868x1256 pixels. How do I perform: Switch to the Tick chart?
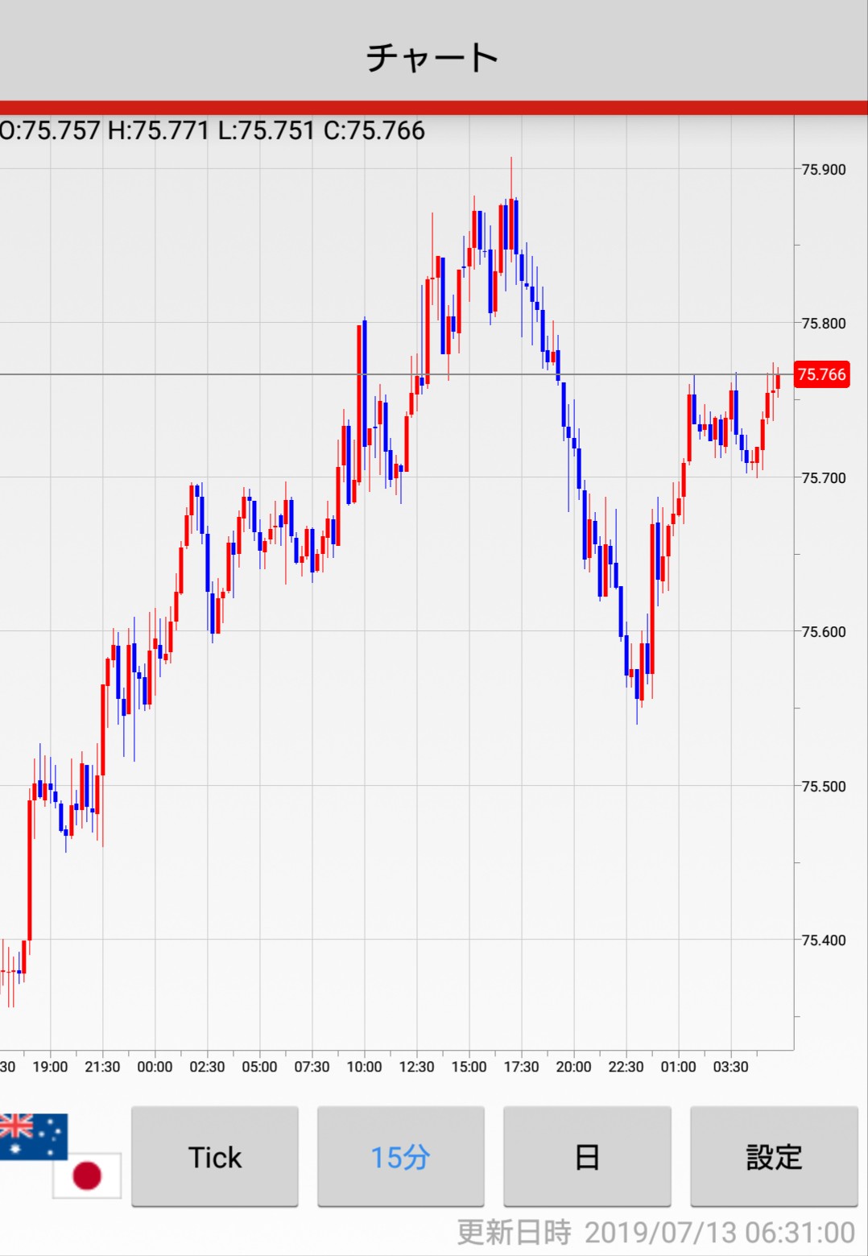tap(215, 1157)
